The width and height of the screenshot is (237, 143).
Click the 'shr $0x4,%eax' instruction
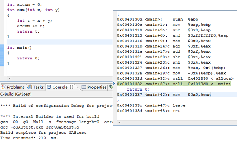point(164,57)
